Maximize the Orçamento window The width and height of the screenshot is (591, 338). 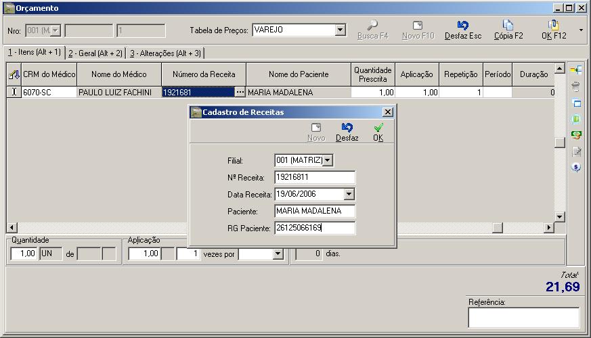(569, 8)
